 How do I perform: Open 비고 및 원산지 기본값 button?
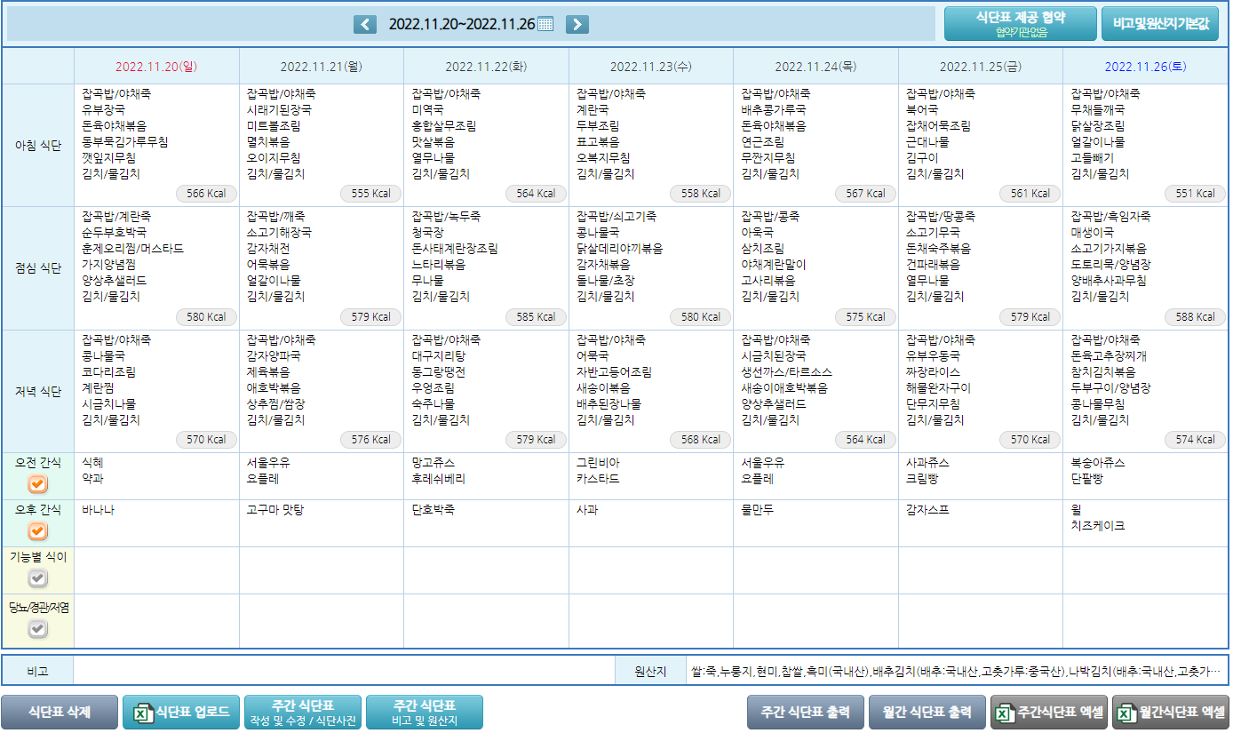[1160, 24]
